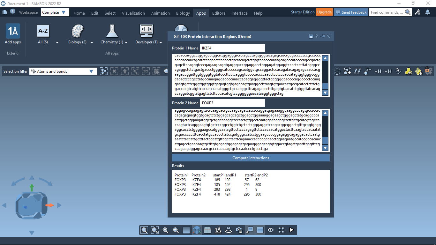This screenshot has width=436, height=245.
Task: Open the Visualization menu tab
Action: click(133, 13)
